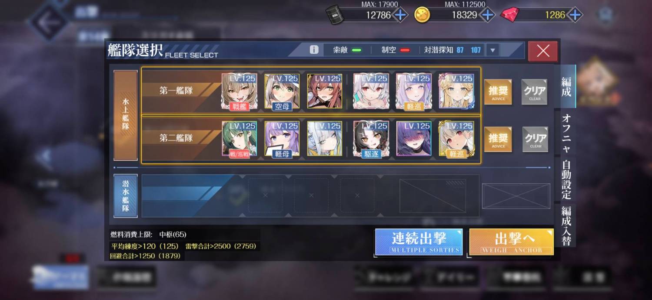Select the 戦艦 ship in first fleet

[240, 91]
